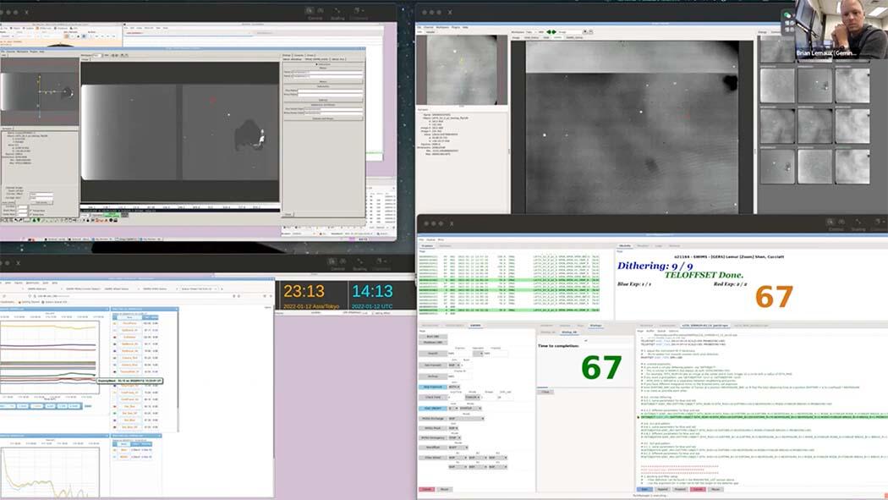This screenshot has width=888, height=500.
Task: Select Dialogs tab in top-left viewer's right panel
Action: [287, 56]
